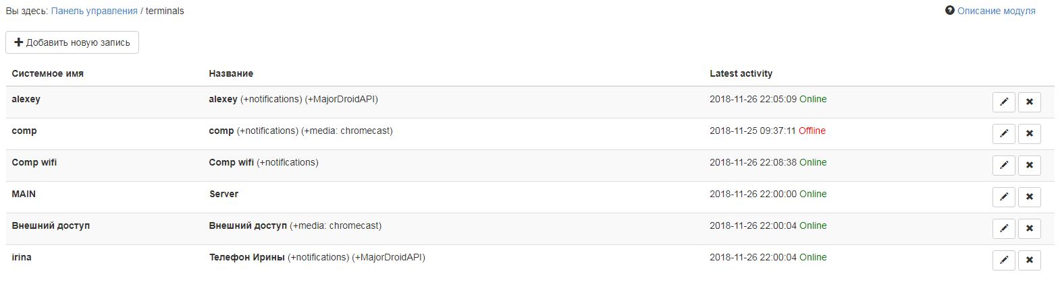Viewport: 1060px width, 286px height.
Task: Delete the Comp wifi terminal entry
Action: [x=1029, y=165]
